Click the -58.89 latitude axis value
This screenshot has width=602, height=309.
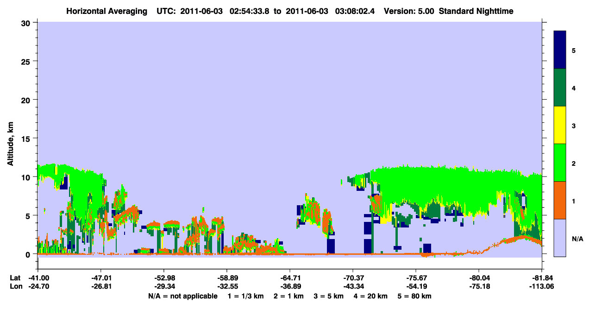[x=226, y=277]
